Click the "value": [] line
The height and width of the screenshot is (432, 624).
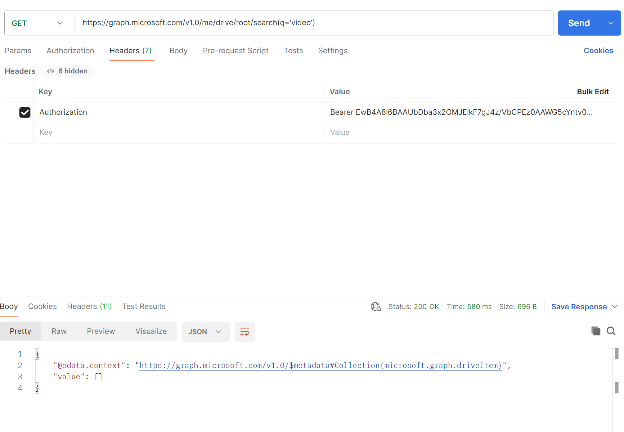(78, 377)
